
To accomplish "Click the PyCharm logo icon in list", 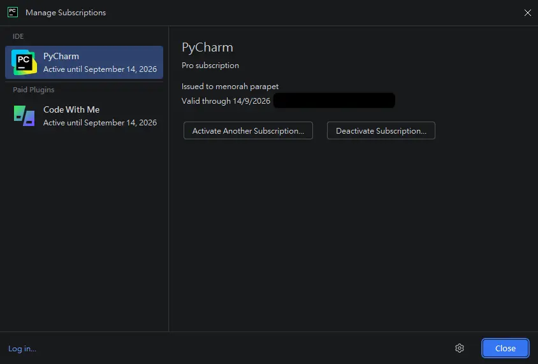I will point(24,62).
